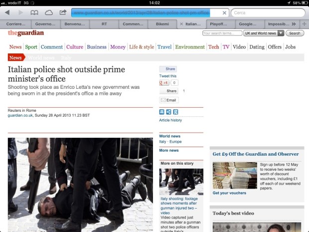Open the Offers navigation link
The width and height of the screenshot is (309, 232).
tap(275, 47)
